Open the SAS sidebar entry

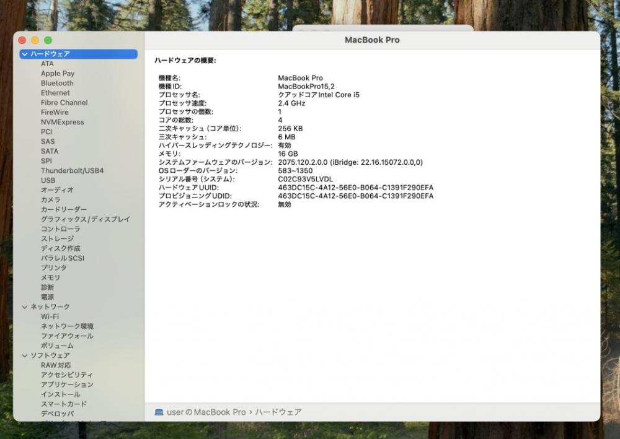tap(48, 142)
